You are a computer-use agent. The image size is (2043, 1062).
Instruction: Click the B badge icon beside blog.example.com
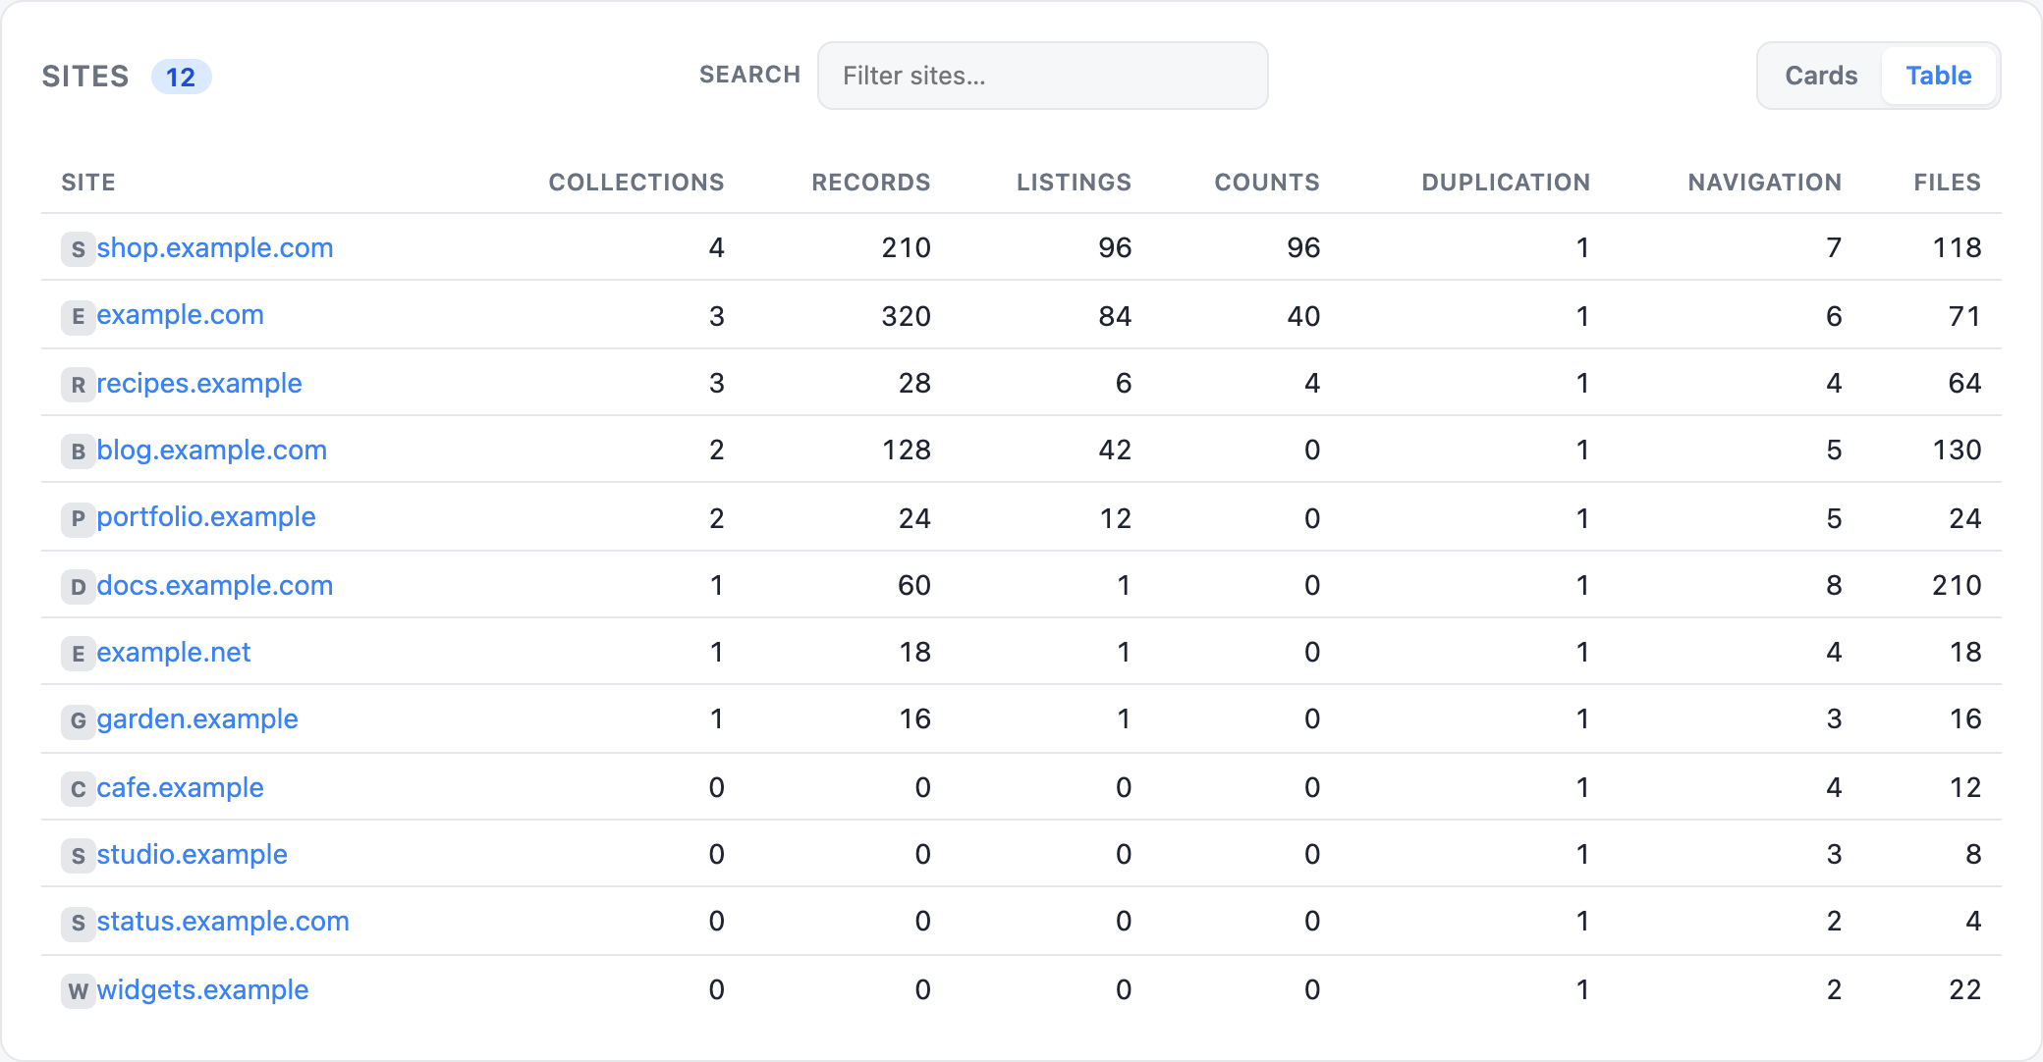pyautogui.click(x=79, y=451)
